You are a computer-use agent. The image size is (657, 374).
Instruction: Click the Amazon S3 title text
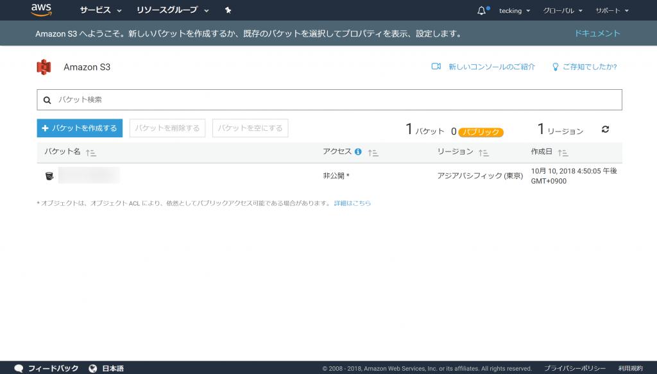click(x=87, y=67)
